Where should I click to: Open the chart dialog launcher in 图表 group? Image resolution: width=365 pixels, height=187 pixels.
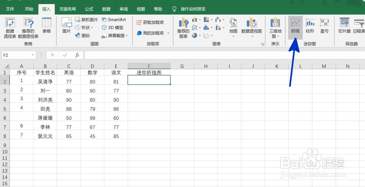263,44
